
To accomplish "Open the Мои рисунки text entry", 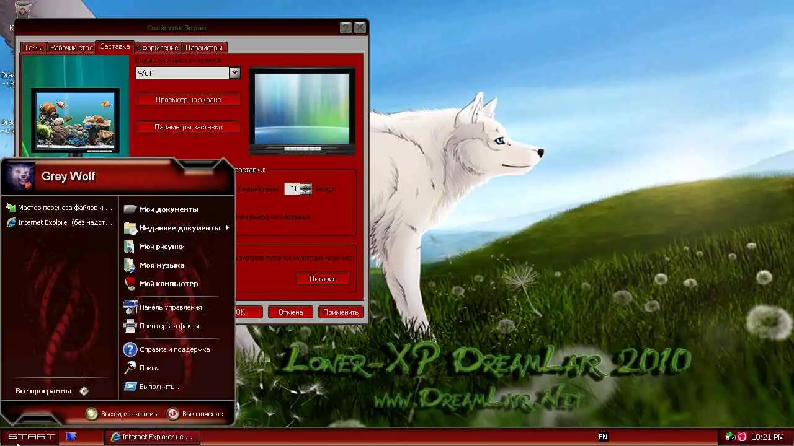I will point(162,247).
